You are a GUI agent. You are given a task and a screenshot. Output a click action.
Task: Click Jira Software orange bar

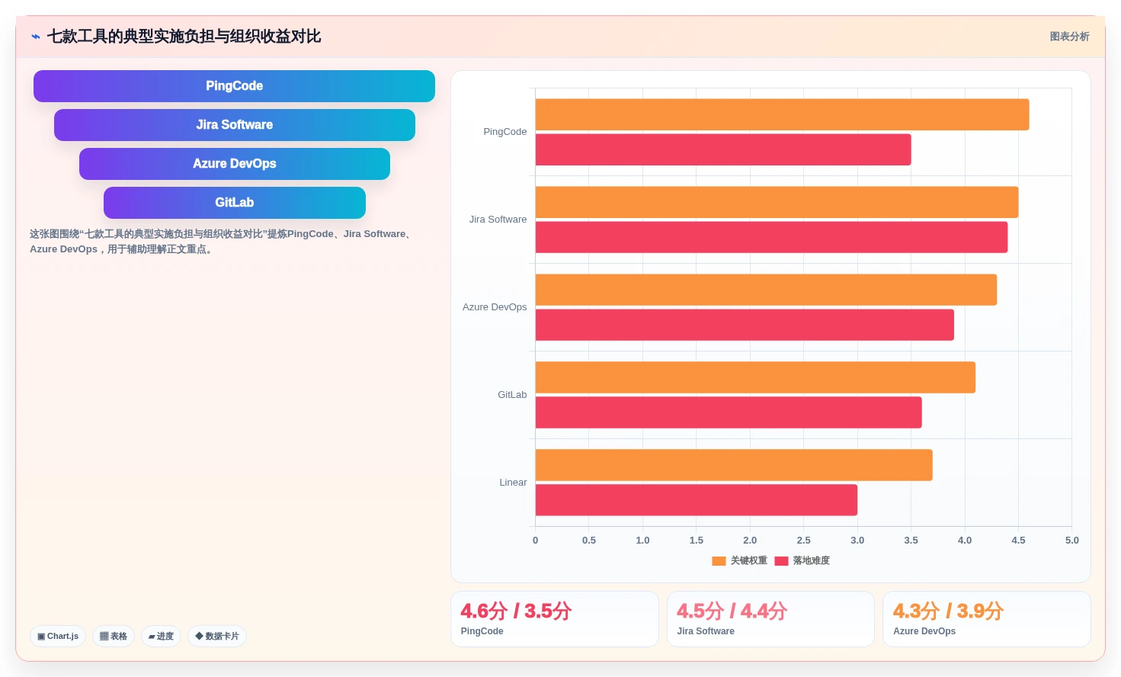[777, 202]
